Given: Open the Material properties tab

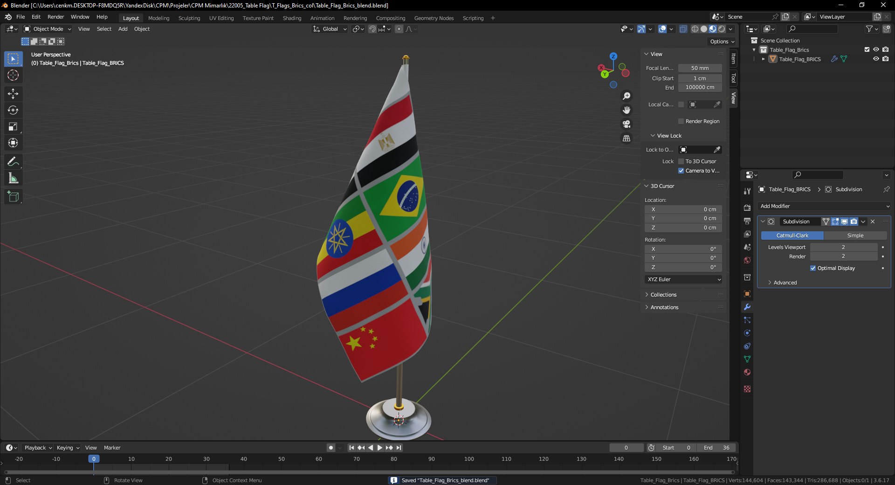Looking at the screenshot, I should point(747,372).
